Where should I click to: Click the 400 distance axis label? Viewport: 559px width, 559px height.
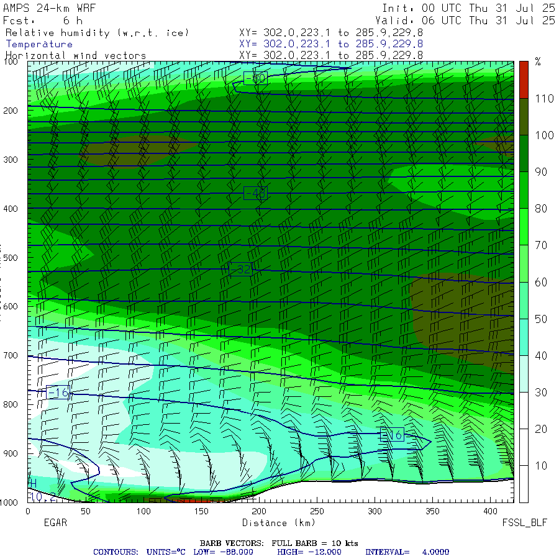click(490, 511)
